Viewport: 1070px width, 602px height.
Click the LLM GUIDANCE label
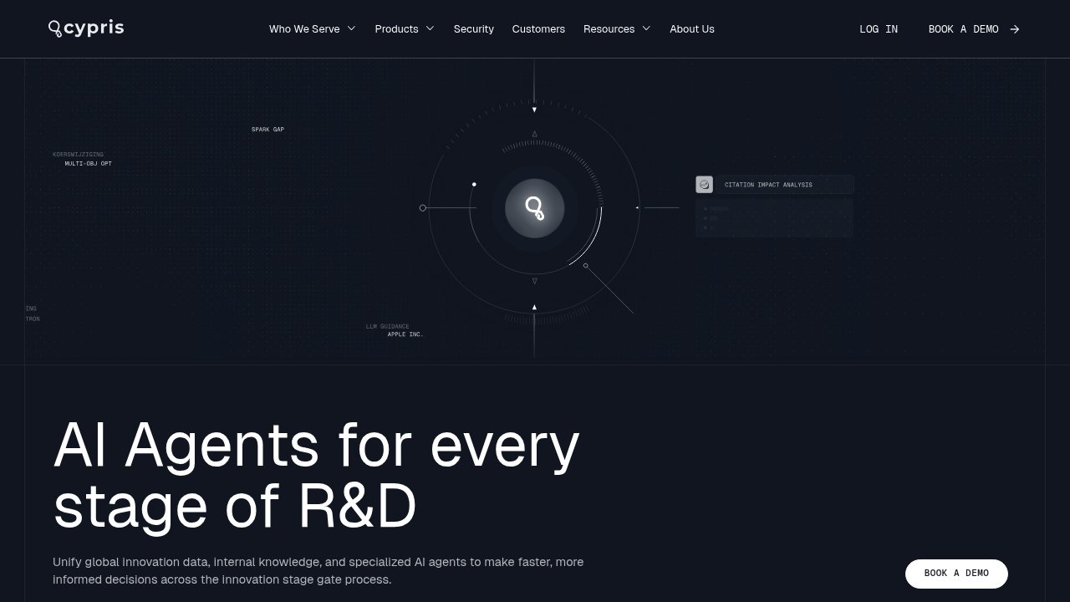click(388, 327)
